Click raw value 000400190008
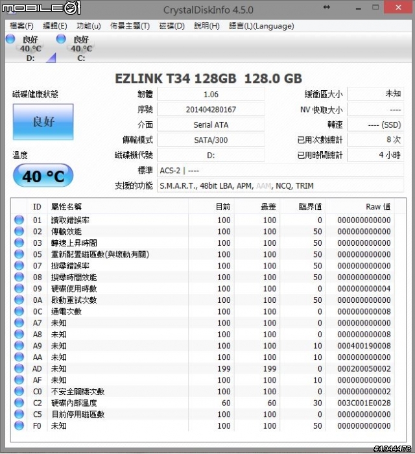This screenshot has width=415, height=454. [x=364, y=346]
